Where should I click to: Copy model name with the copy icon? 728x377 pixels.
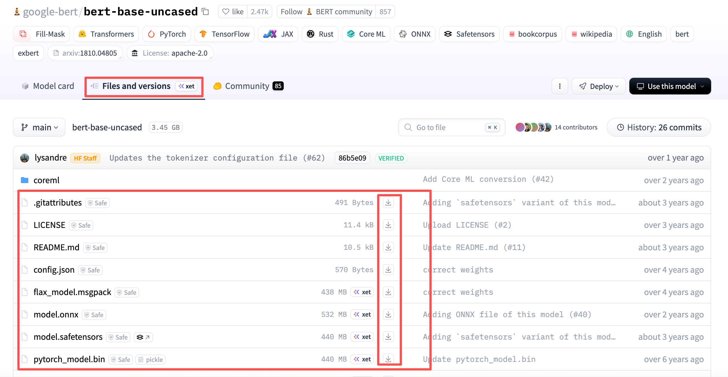(205, 12)
